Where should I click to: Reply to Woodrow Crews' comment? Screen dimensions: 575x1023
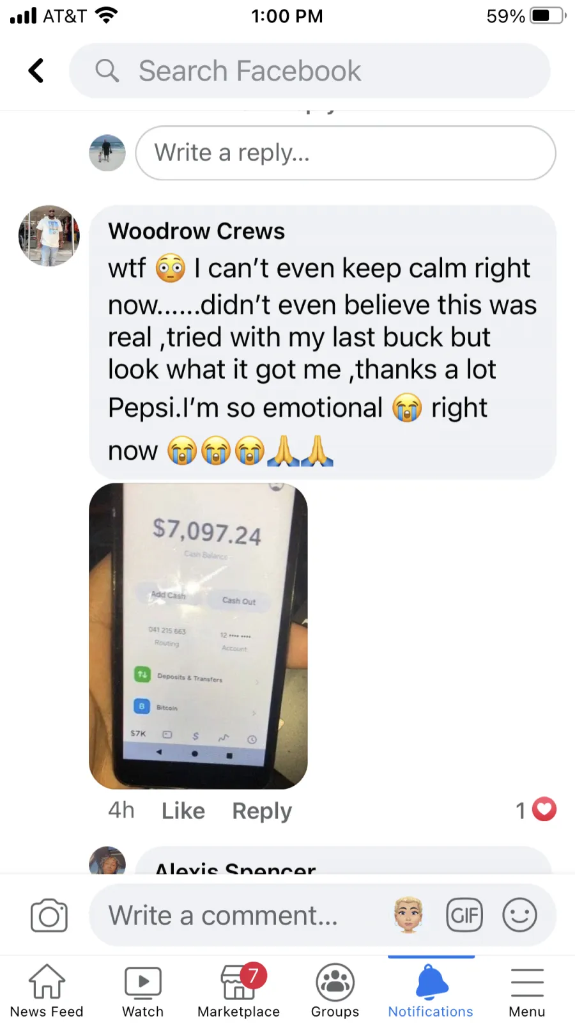coord(262,811)
